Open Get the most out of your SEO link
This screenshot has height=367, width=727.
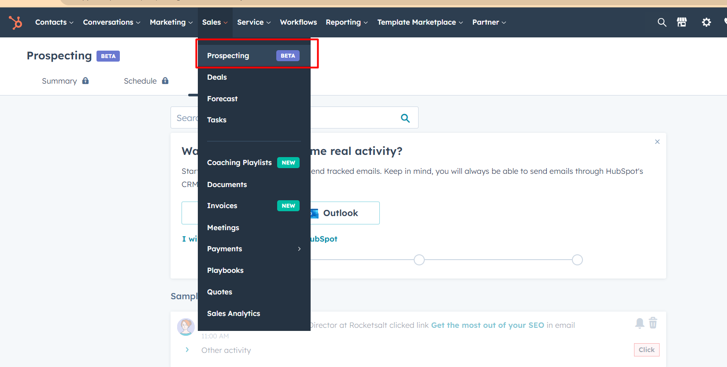(487, 325)
